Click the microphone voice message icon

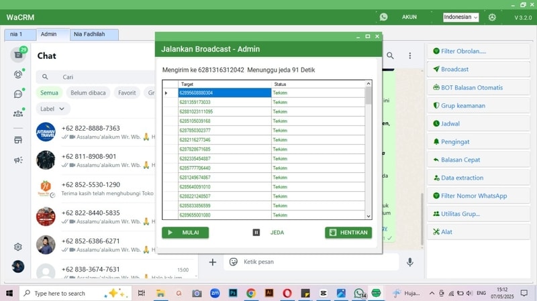410,262
